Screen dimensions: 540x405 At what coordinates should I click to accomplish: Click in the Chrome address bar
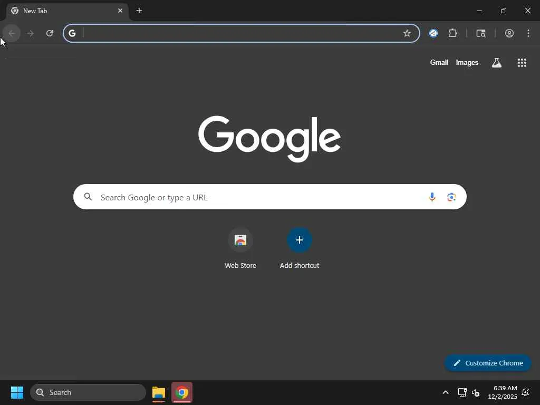tap(241, 33)
